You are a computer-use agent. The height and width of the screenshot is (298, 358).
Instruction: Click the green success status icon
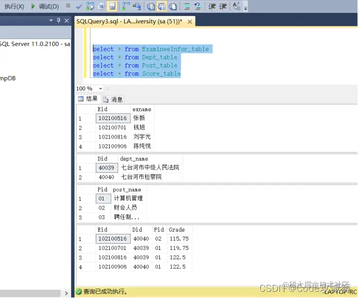point(79,292)
